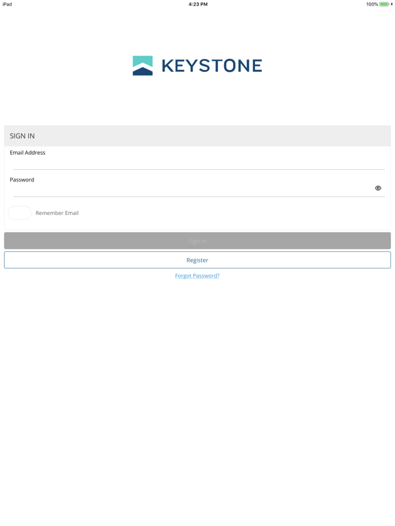The width and height of the screenshot is (395, 526).
Task: Click the SIGN IN header text
Action: (x=22, y=136)
